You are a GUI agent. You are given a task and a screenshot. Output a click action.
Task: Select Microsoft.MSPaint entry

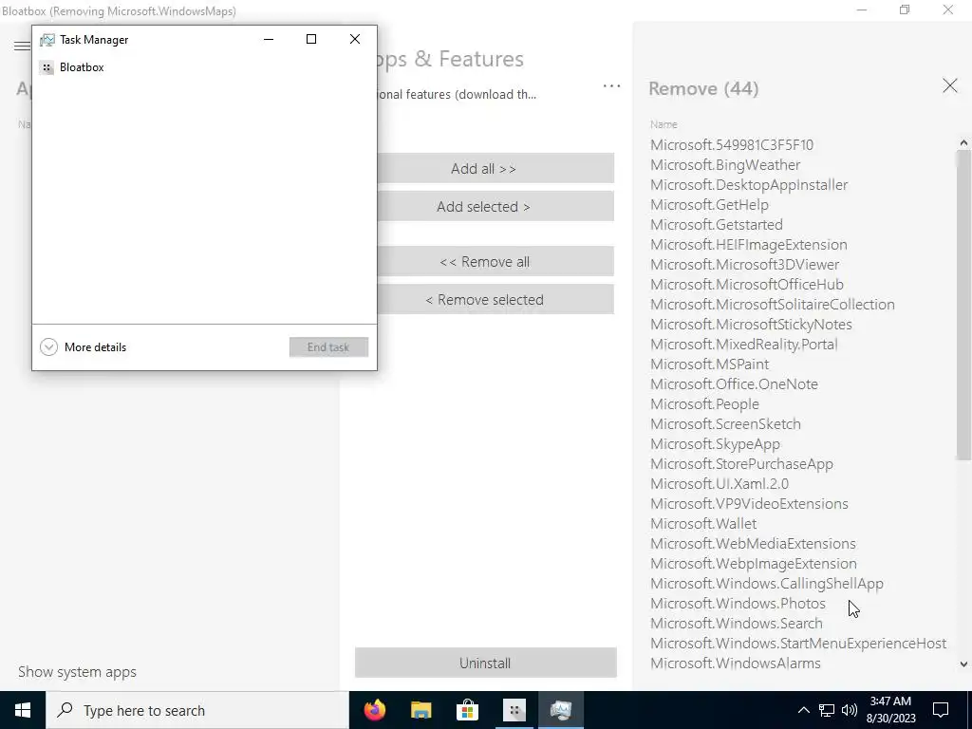[x=710, y=364]
